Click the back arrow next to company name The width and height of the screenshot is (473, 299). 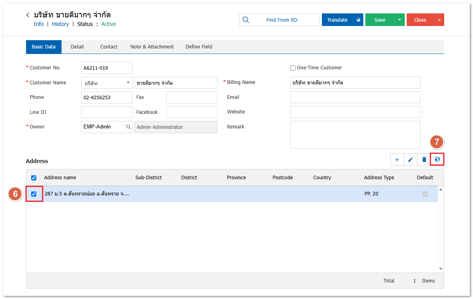coord(28,15)
